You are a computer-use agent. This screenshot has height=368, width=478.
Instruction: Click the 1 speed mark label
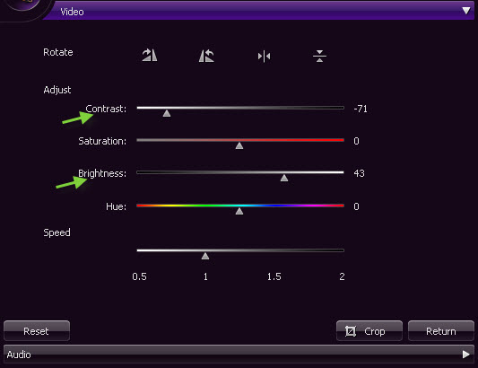click(205, 276)
